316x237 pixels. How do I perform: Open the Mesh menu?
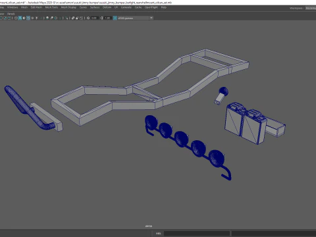click(x=24, y=7)
